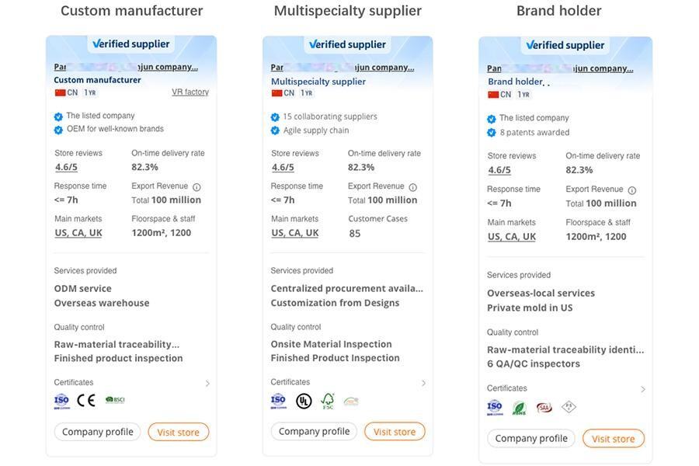Open Company profile in Brand holder card
699x466 pixels.
coord(531,438)
